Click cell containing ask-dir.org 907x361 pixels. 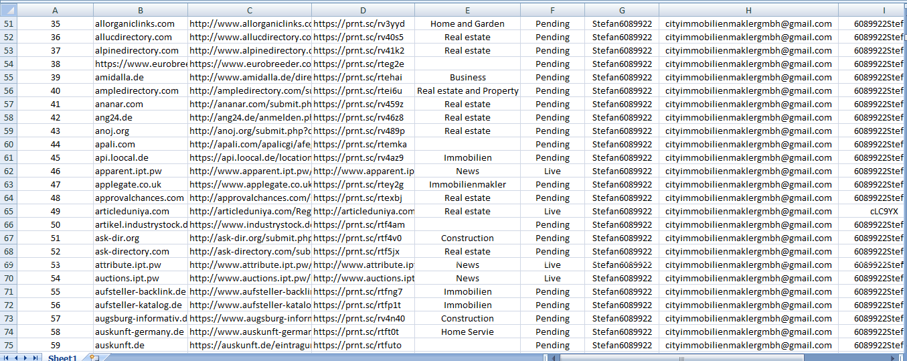[x=141, y=238]
